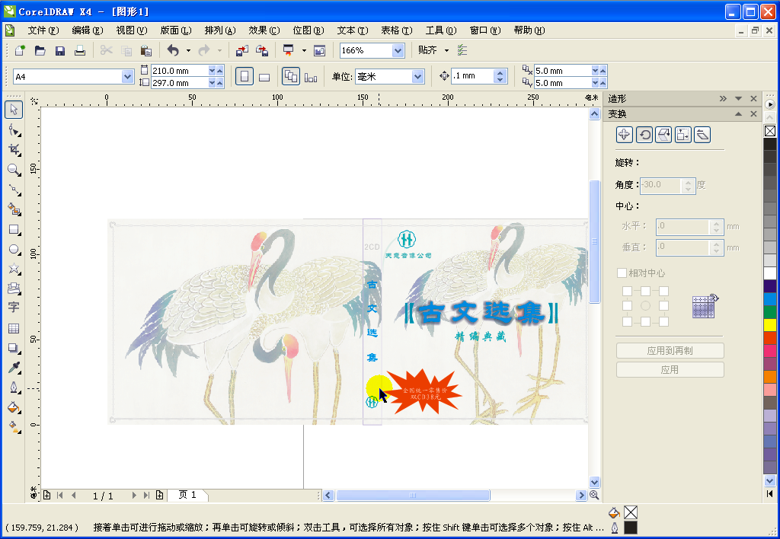Viewport: 780px width, 539px height.
Task: Click the horizontal scrollbar thumb
Action: click(413, 496)
